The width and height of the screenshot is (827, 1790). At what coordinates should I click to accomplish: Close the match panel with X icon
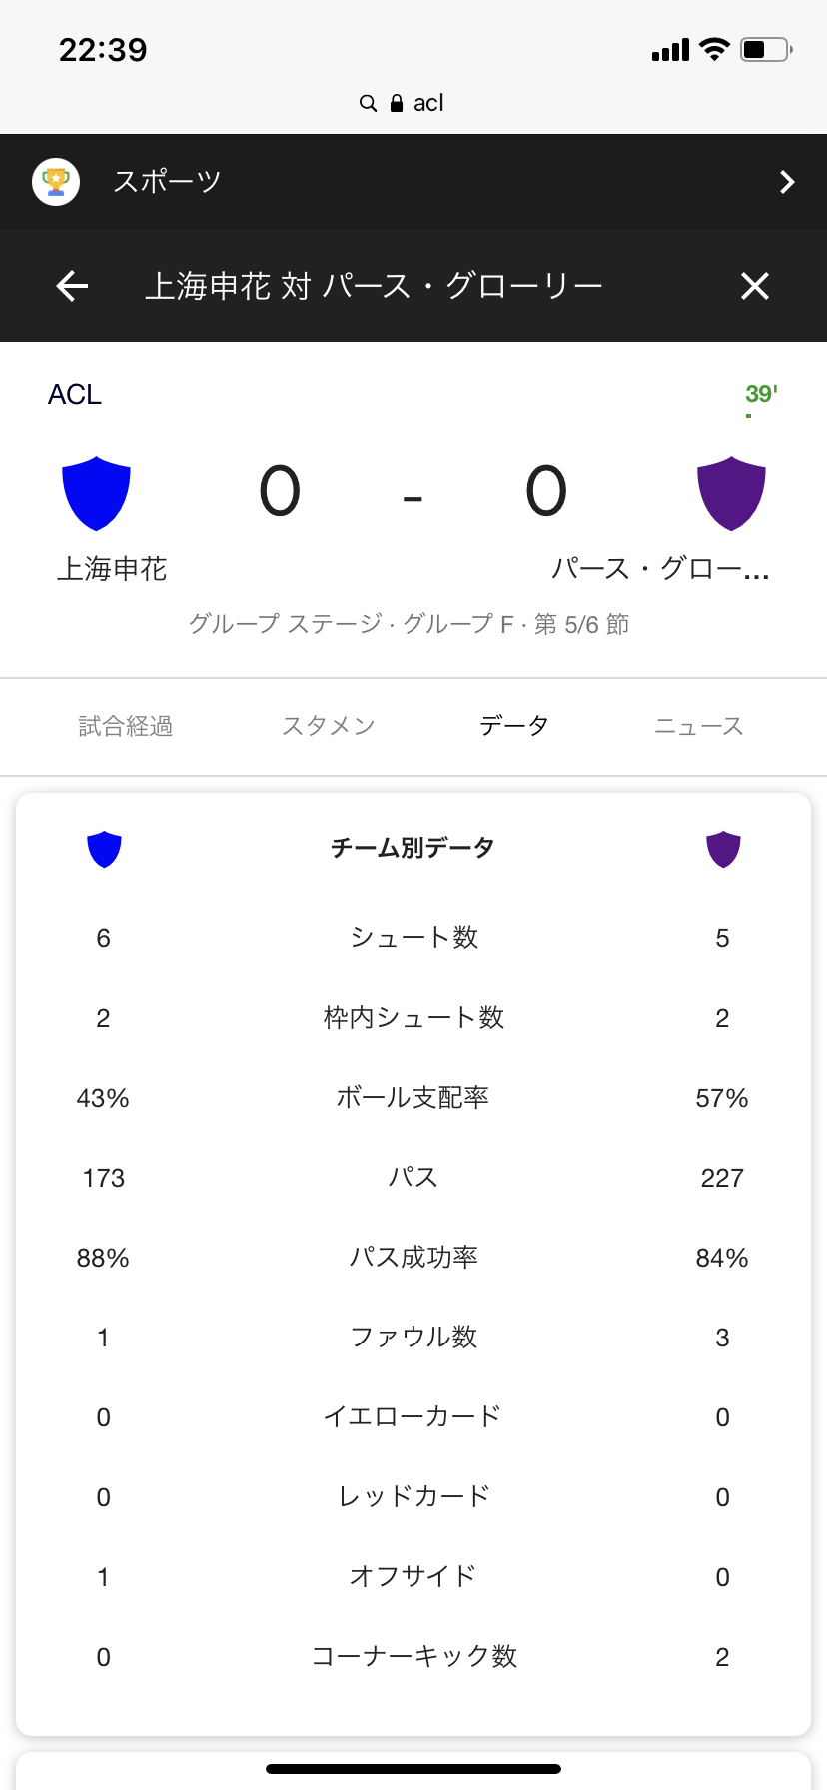pos(755,287)
